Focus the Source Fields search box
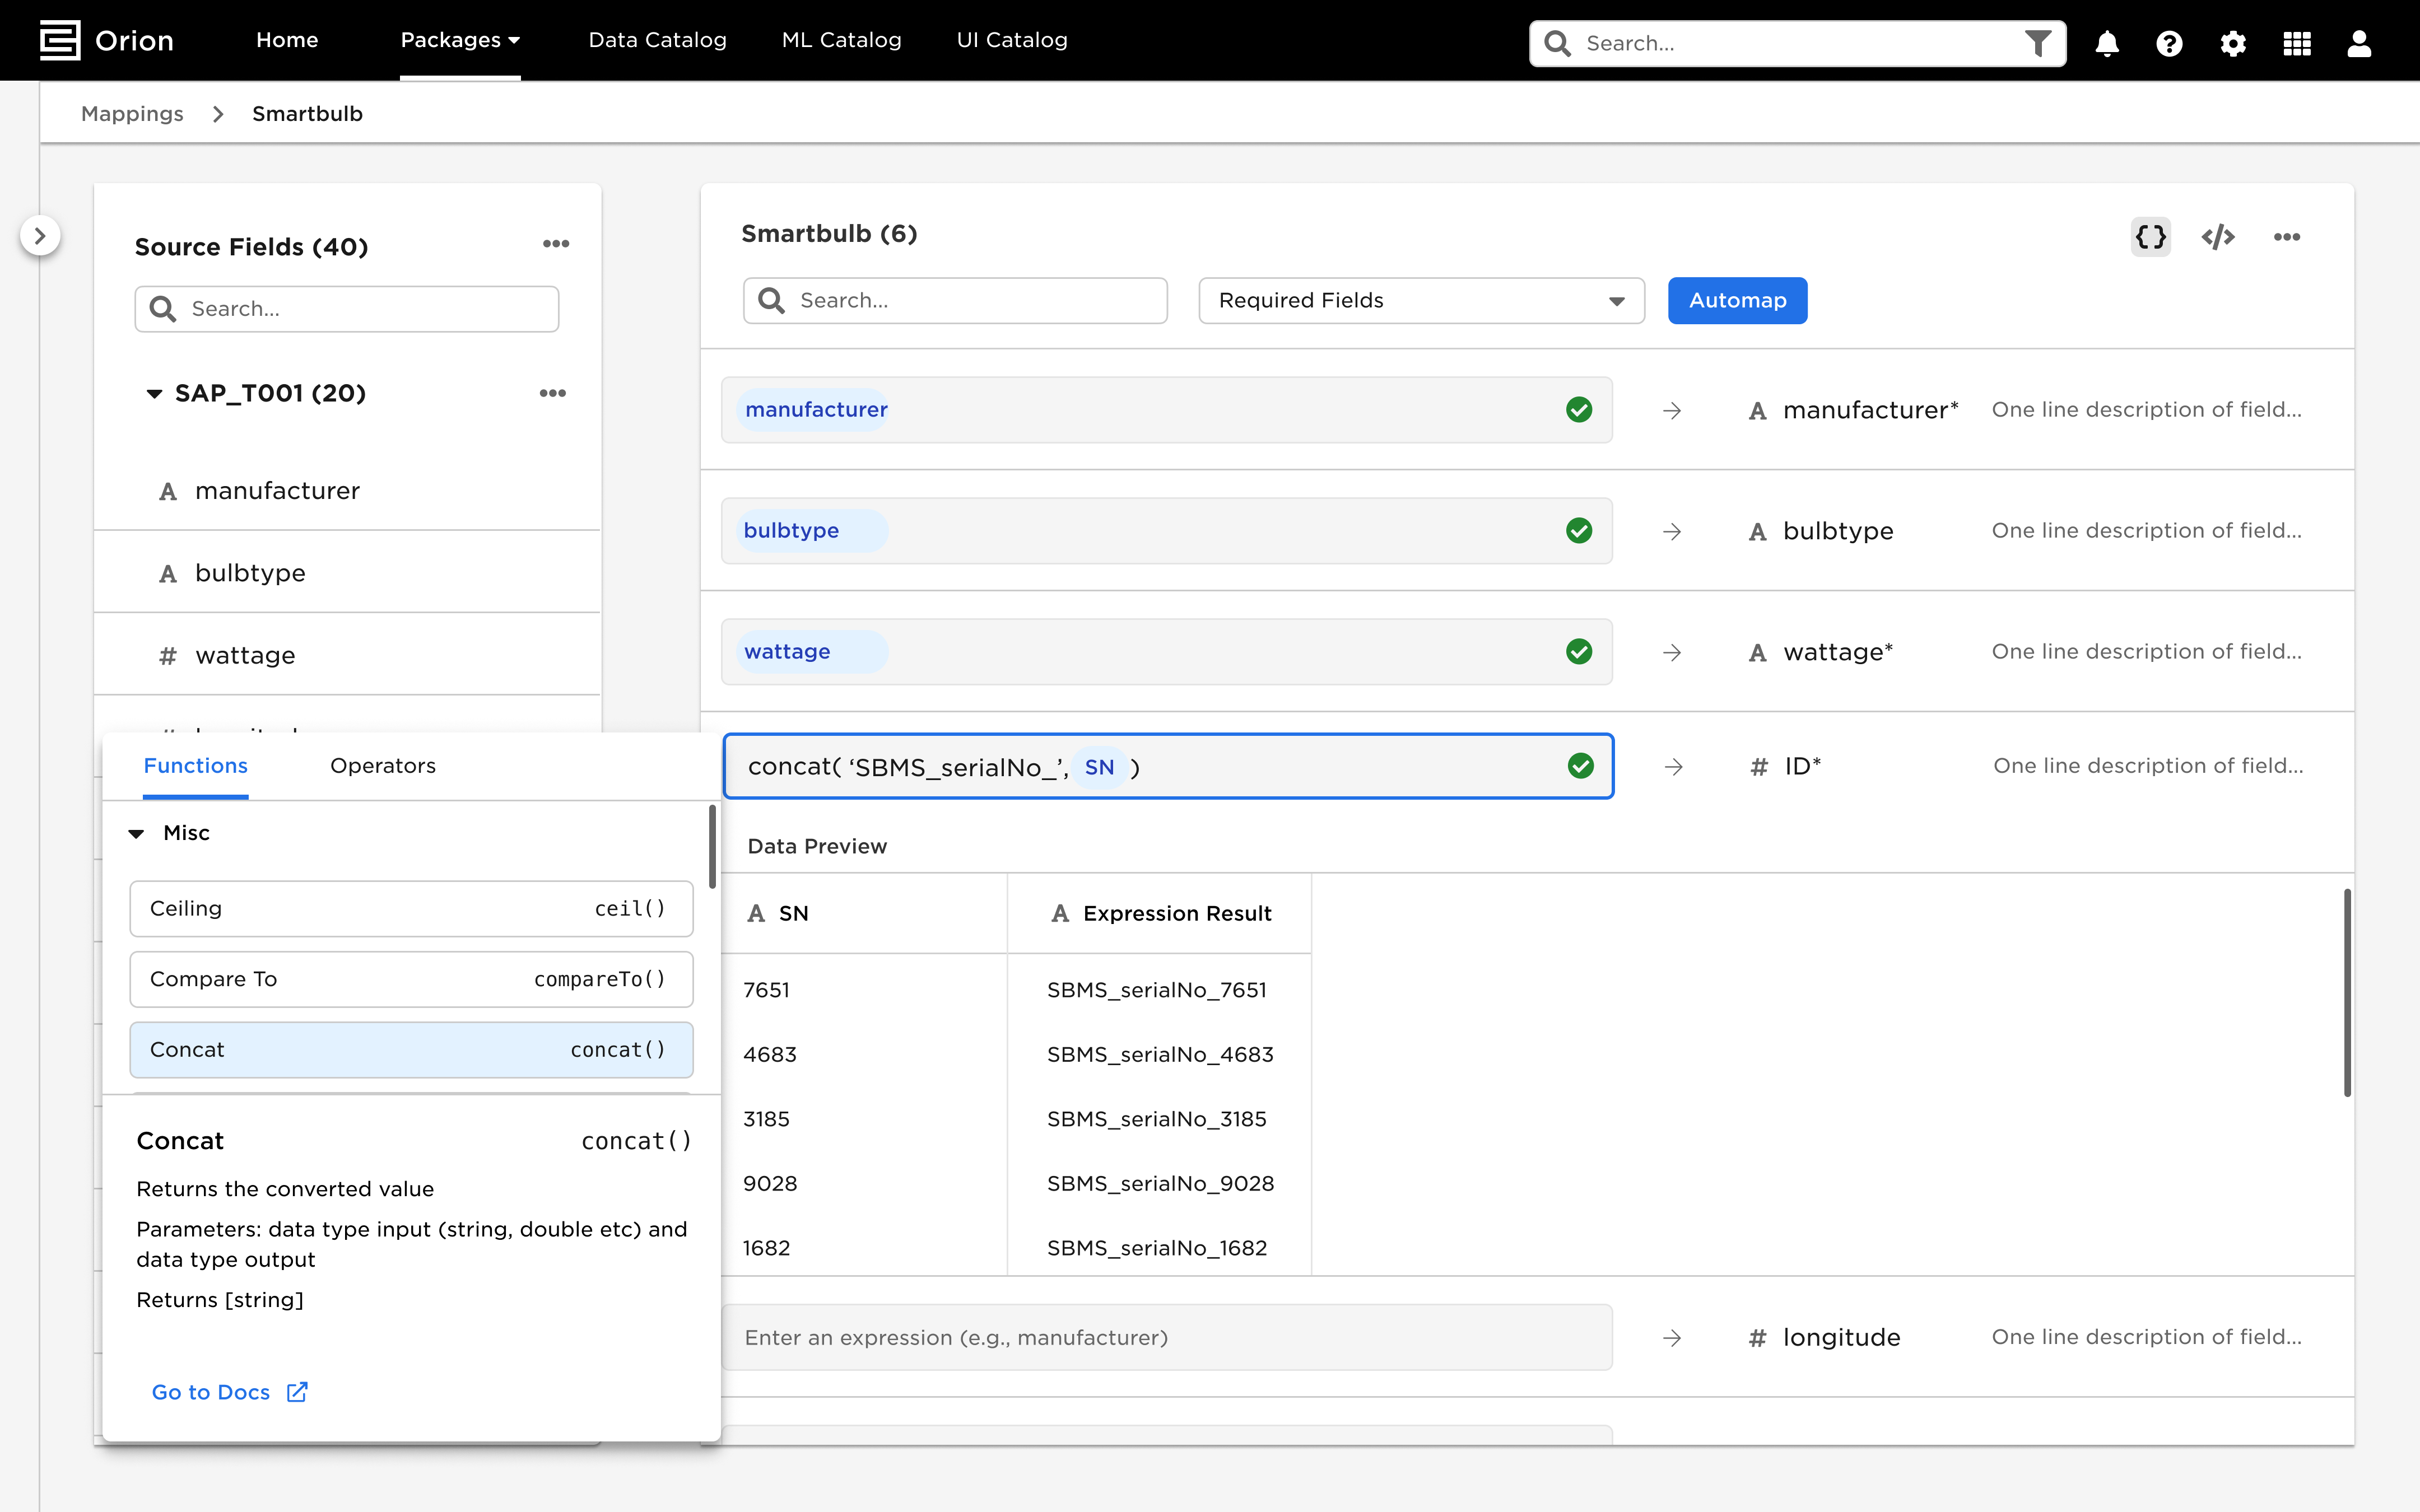This screenshot has height=1512, width=2420. coord(346,309)
